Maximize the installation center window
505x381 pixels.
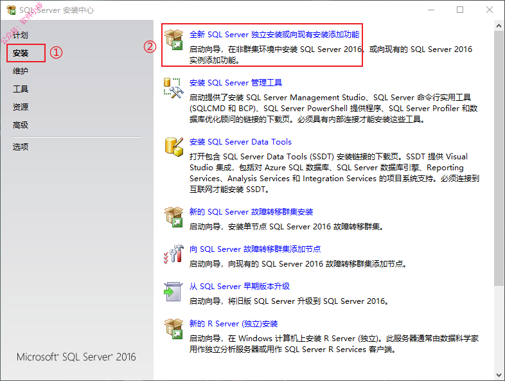[460, 10]
